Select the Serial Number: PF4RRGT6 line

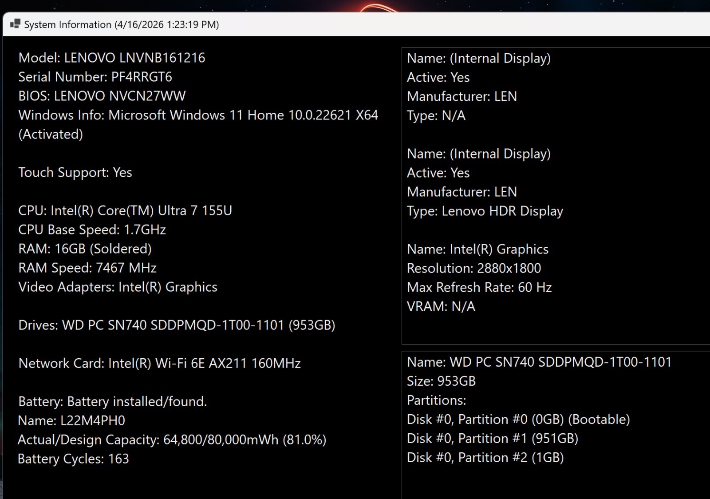tap(95, 77)
